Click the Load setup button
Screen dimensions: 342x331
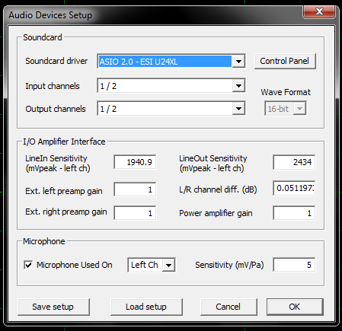pos(146,307)
